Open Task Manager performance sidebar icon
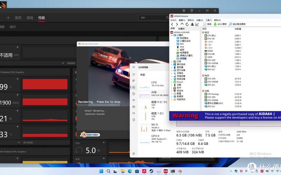 (134, 87)
